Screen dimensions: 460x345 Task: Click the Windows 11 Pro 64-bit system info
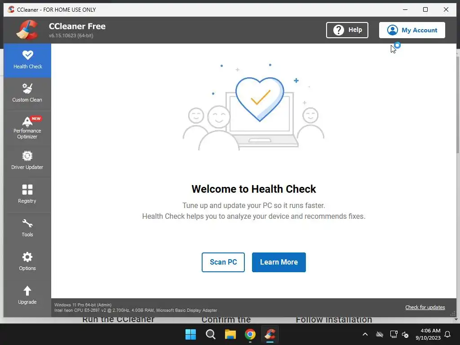[83, 305]
